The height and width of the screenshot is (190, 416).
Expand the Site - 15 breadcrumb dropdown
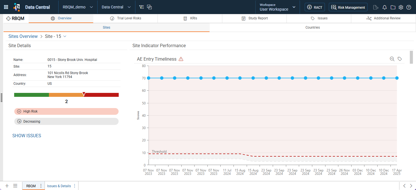(65, 36)
